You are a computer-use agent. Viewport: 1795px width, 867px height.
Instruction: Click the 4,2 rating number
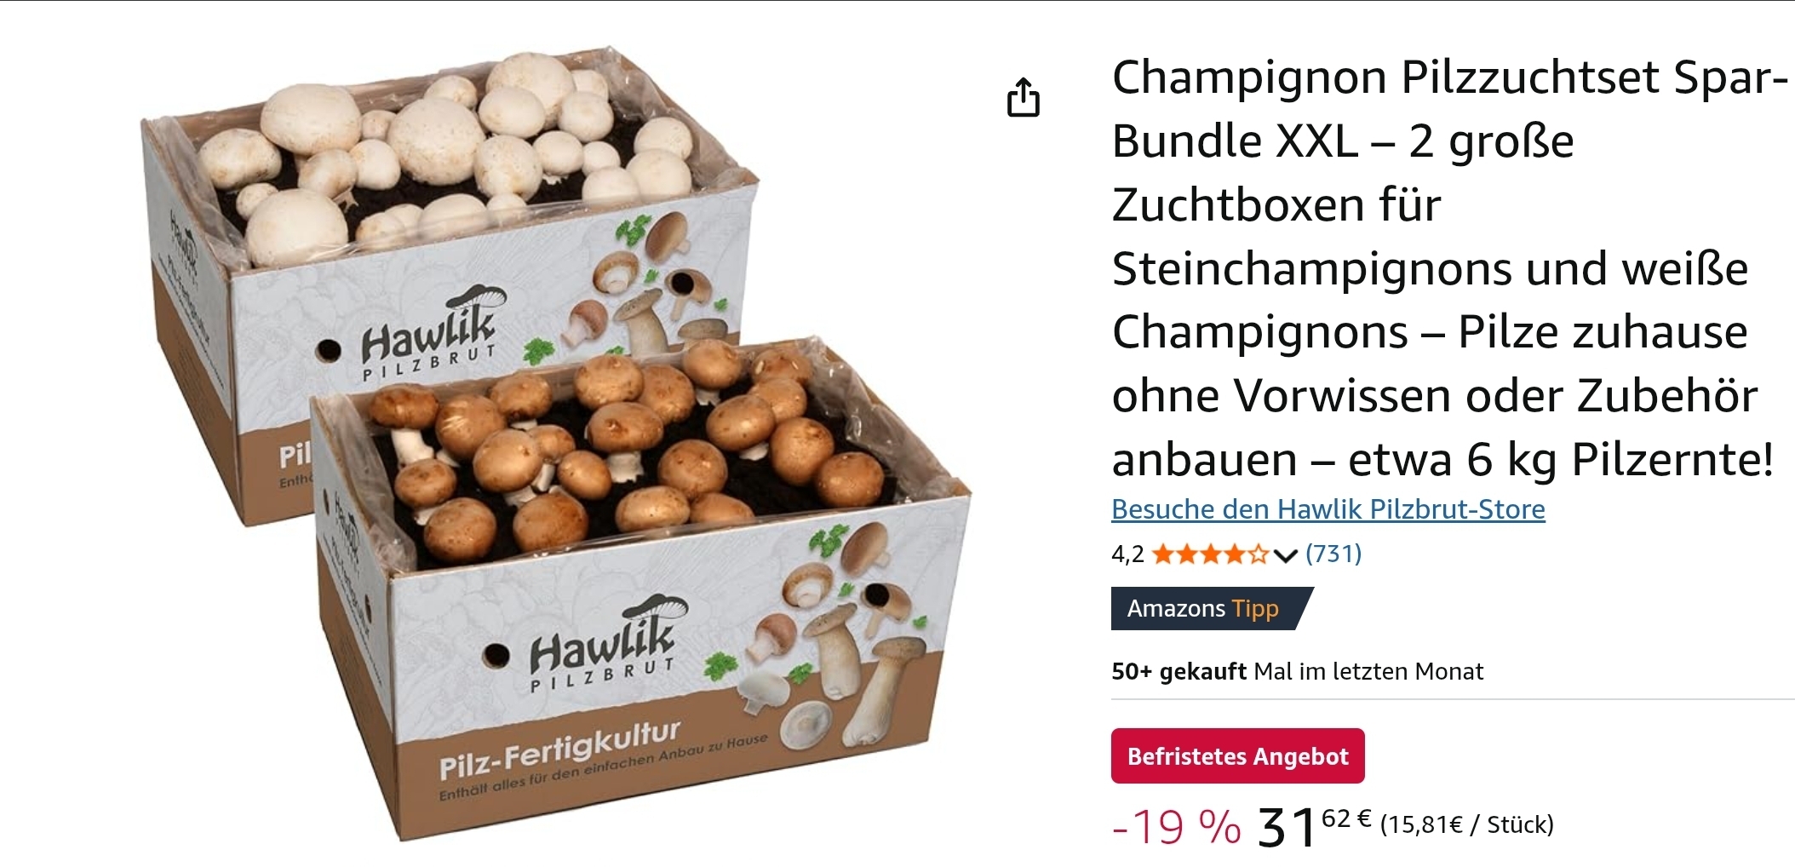tap(1127, 555)
